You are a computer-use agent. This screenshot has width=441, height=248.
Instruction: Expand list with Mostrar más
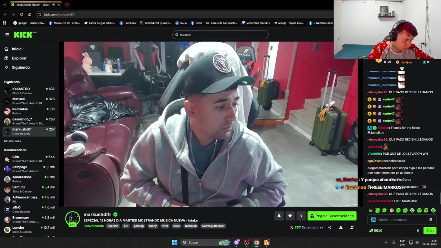pyautogui.click(x=12, y=141)
